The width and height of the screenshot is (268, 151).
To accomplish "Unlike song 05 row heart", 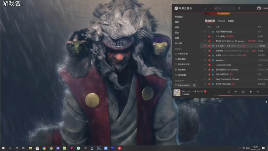I will (x=209, y=51).
